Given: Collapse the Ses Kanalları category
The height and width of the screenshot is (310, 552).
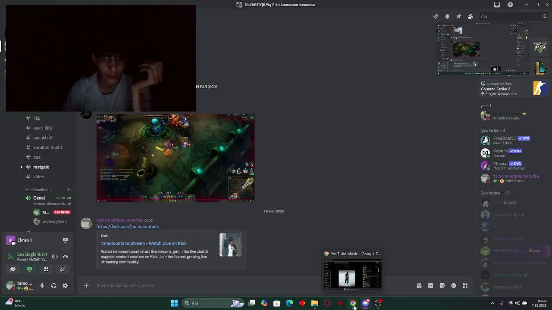Looking at the screenshot, I should (38, 189).
